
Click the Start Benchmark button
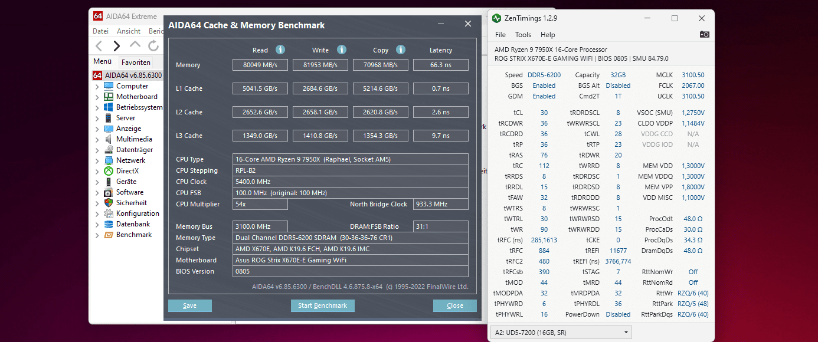click(323, 305)
